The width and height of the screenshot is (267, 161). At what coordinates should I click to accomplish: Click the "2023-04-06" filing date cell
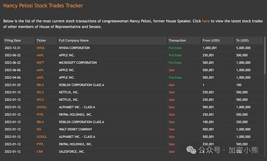pyautogui.click(x=12, y=77)
